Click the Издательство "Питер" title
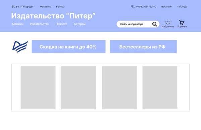The height and width of the screenshot is (130, 201). [53, 16]
